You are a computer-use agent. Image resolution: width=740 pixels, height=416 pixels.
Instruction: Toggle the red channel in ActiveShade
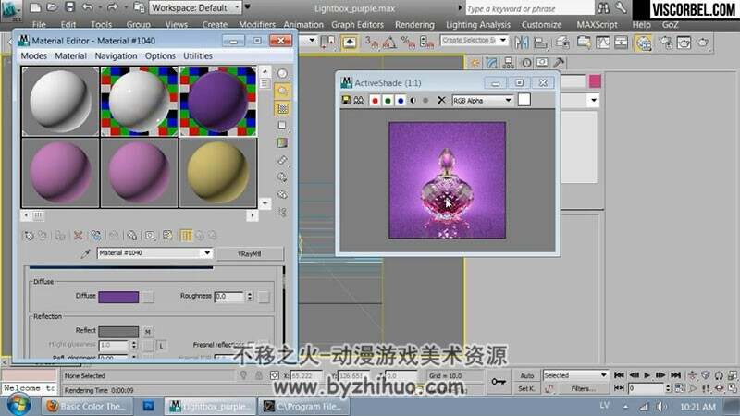376,101
